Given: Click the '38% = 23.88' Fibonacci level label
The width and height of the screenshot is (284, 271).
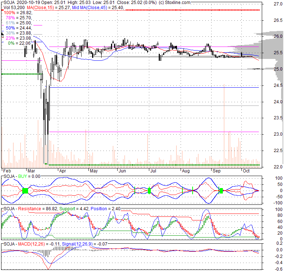Looking at the screenshot, I should click(x=19, y=33).
